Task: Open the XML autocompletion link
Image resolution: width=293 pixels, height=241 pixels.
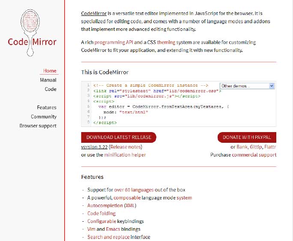Action: click(x=130, y=205)
